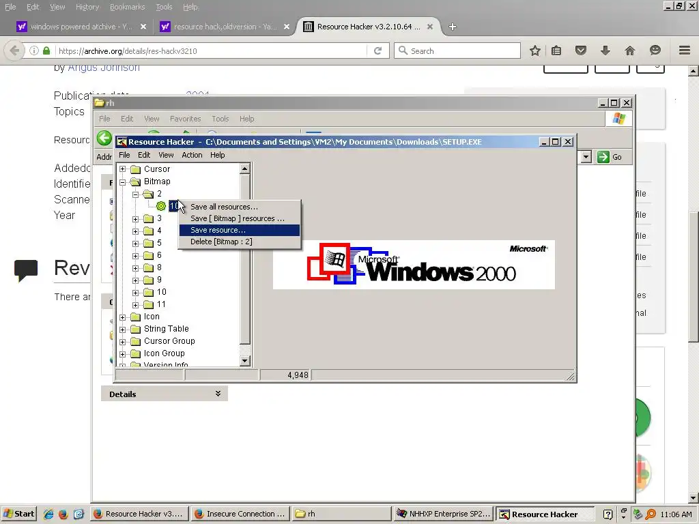Select the String Table folder icon
This screenshot has height=524, width=699.
(136, 330)
